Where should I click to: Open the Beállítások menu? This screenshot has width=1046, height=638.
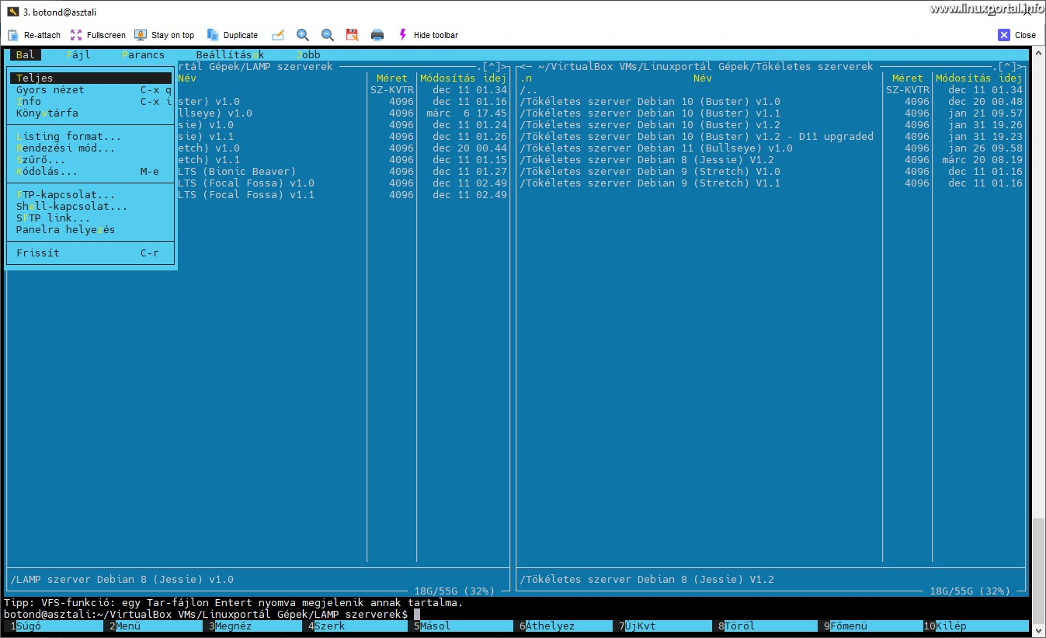click(x=229, y=54)
